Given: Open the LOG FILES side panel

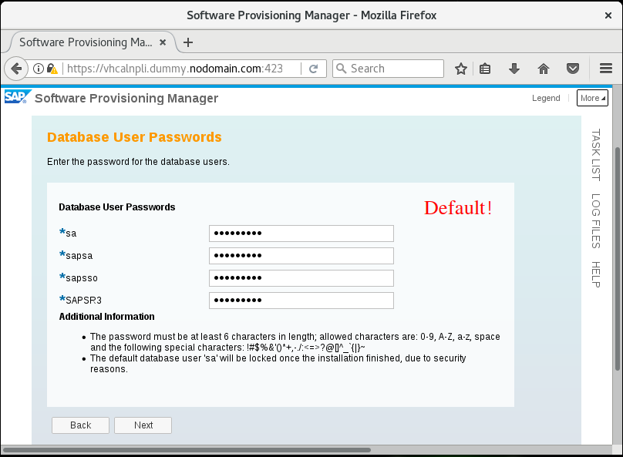Looking at the screenshot, I should click(x=595, y=220).
